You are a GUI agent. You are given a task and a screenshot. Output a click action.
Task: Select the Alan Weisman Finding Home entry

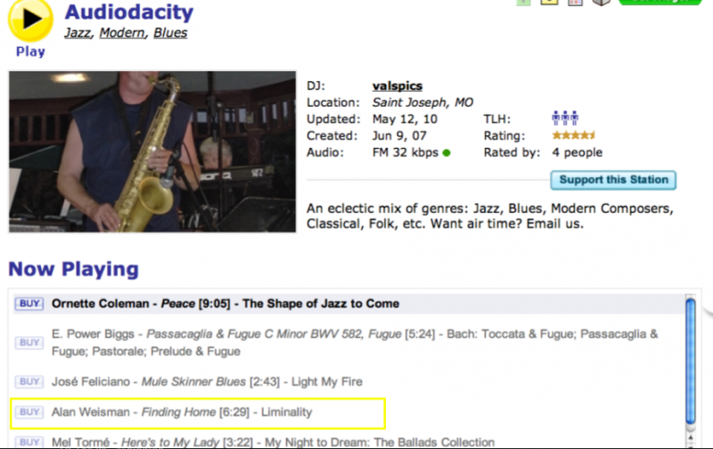(197, 412)
